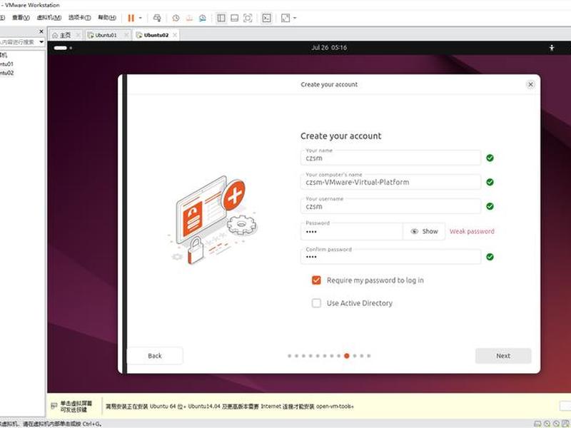Toggle the thumbnail bar view icon

[235, 18]
